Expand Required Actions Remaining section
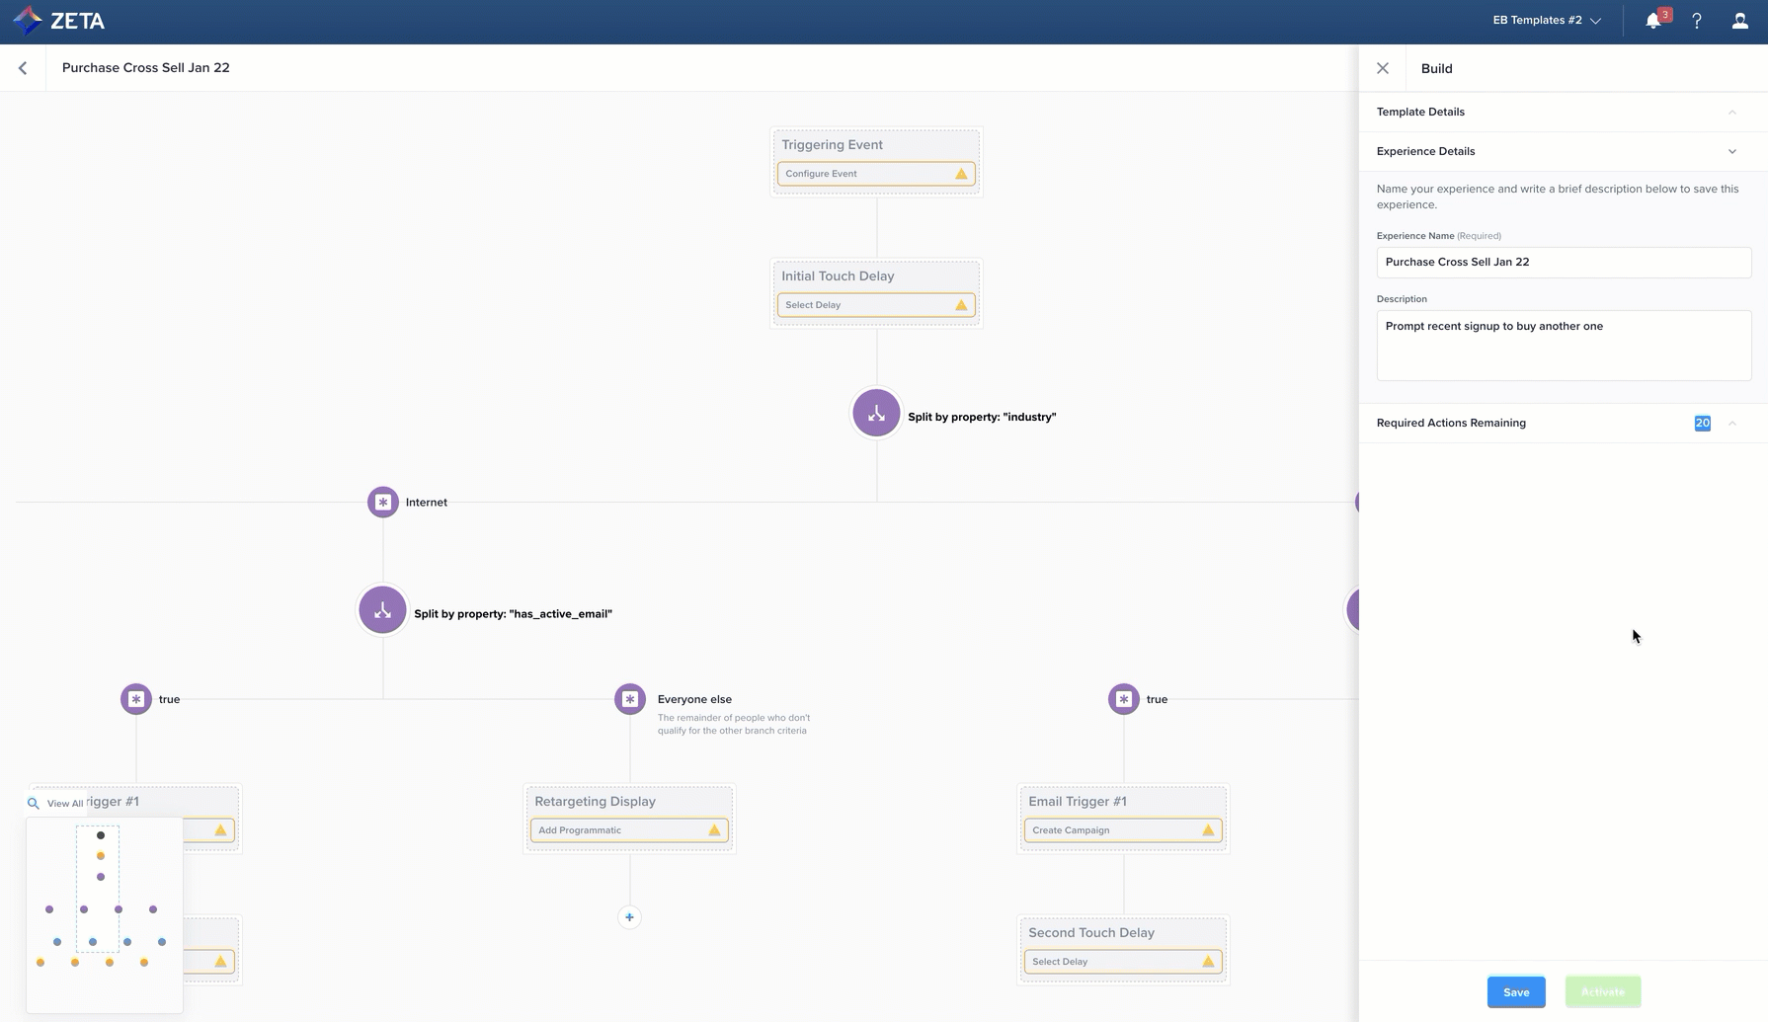The image size is (1768, 1022). click(1731, 423)
